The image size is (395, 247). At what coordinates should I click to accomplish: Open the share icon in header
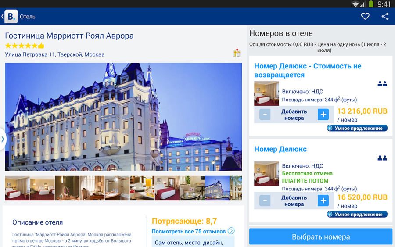tap(385, 16)
